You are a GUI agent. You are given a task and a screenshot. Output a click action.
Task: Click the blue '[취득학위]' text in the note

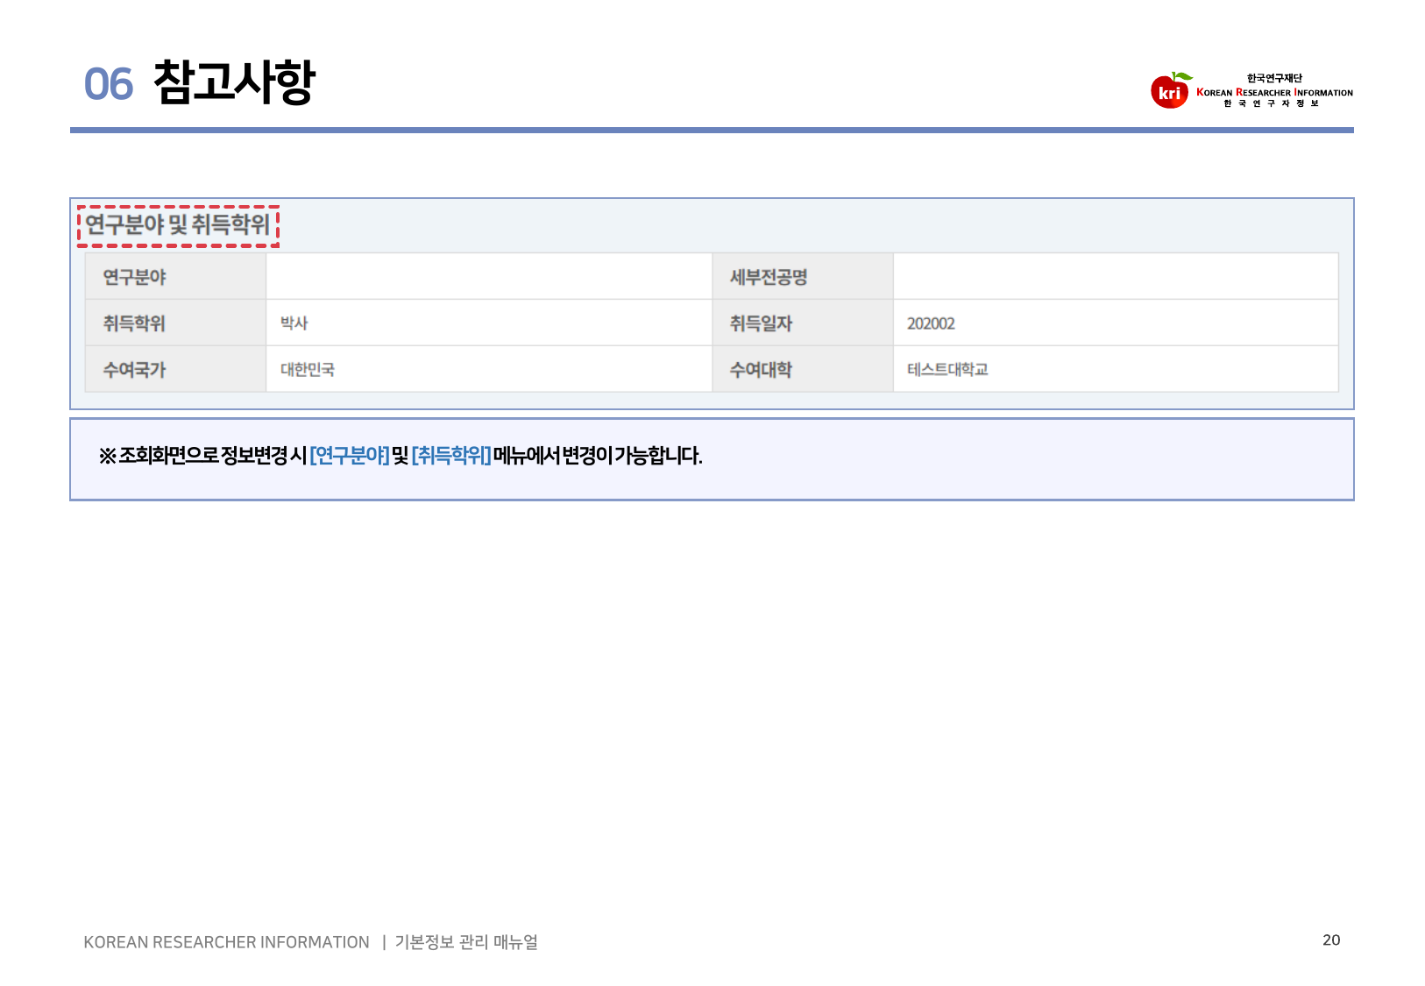(451, 456)
